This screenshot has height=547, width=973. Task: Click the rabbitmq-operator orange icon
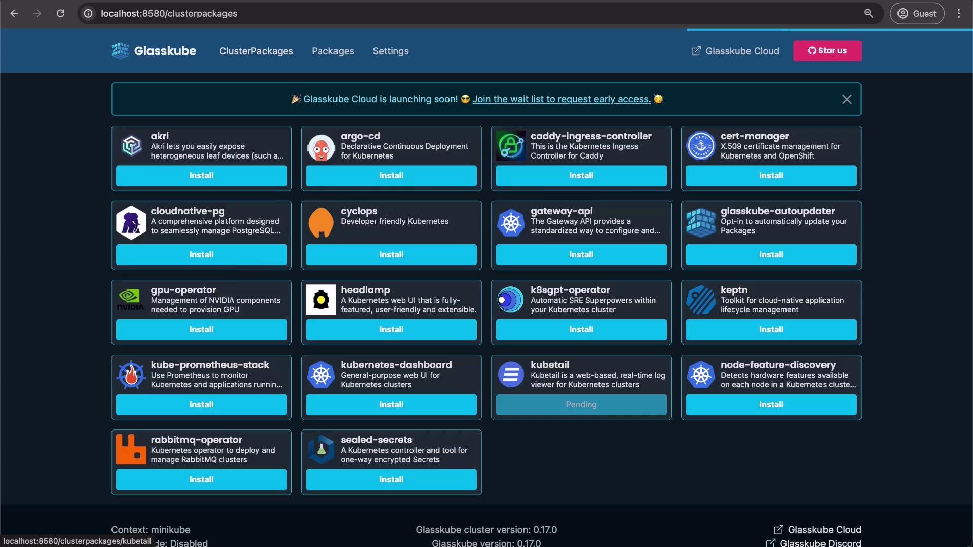131,449
